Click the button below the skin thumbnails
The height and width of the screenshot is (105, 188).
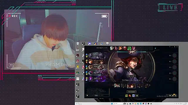coord(131,92)
